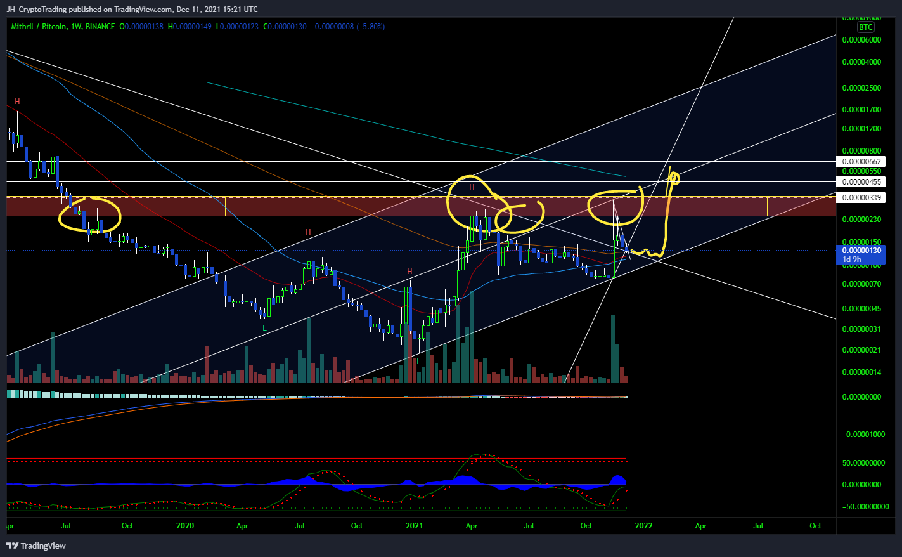This screenshot has width=902, height=557.
Task: Select the open value O0.00000138
Action: [x=141, y=27]
